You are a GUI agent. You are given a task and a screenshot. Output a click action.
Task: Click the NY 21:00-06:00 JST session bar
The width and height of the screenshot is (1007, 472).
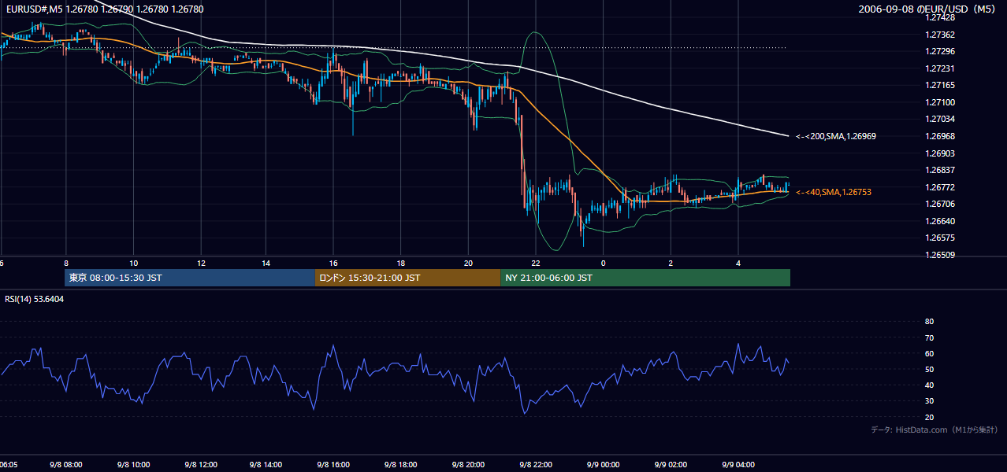tap(645, 278)
